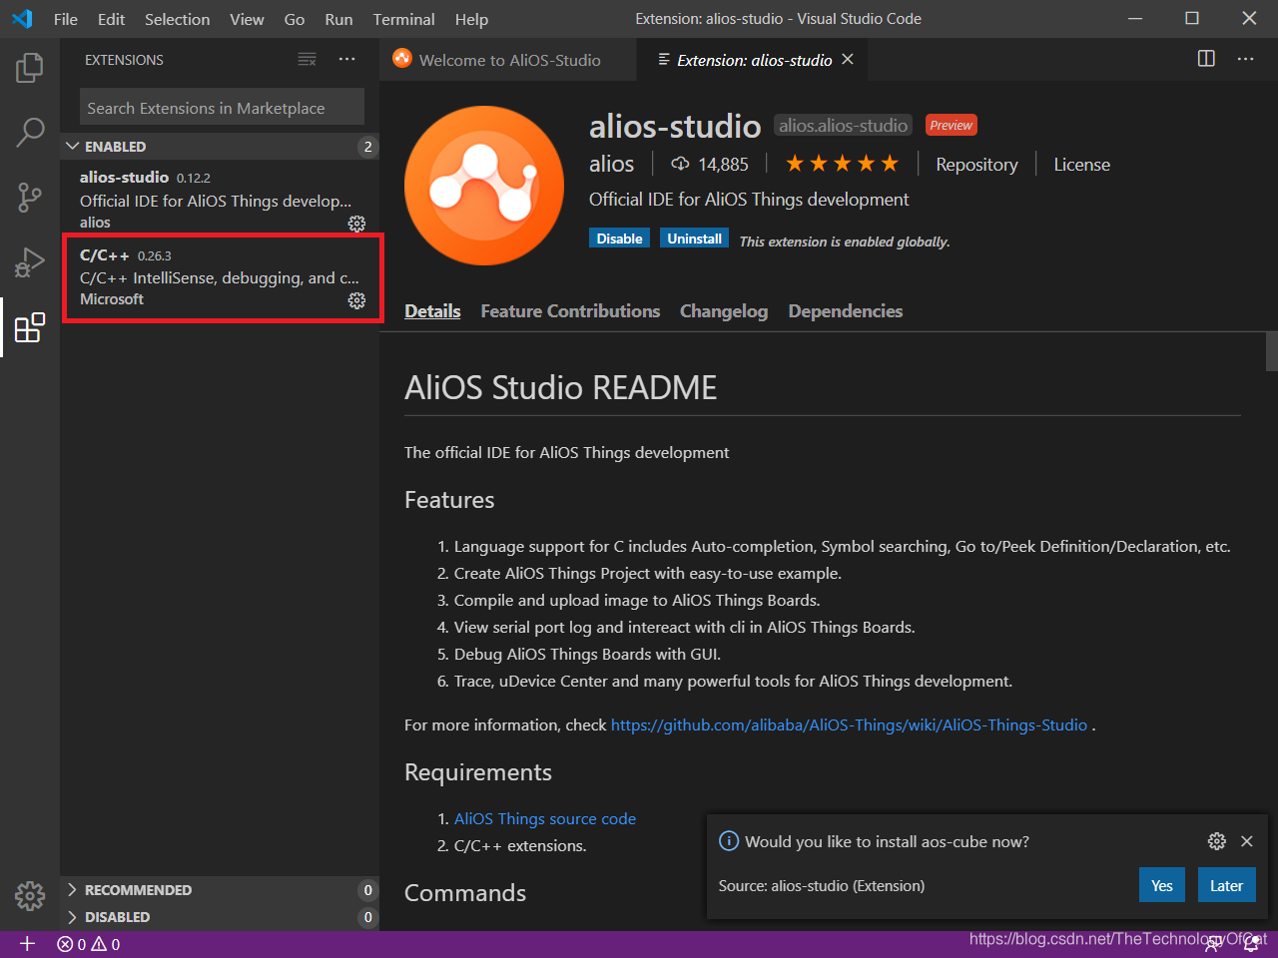
Task: Switch to Welcome to AliOS-Studio tab
Action: click(x=508, y=60)
